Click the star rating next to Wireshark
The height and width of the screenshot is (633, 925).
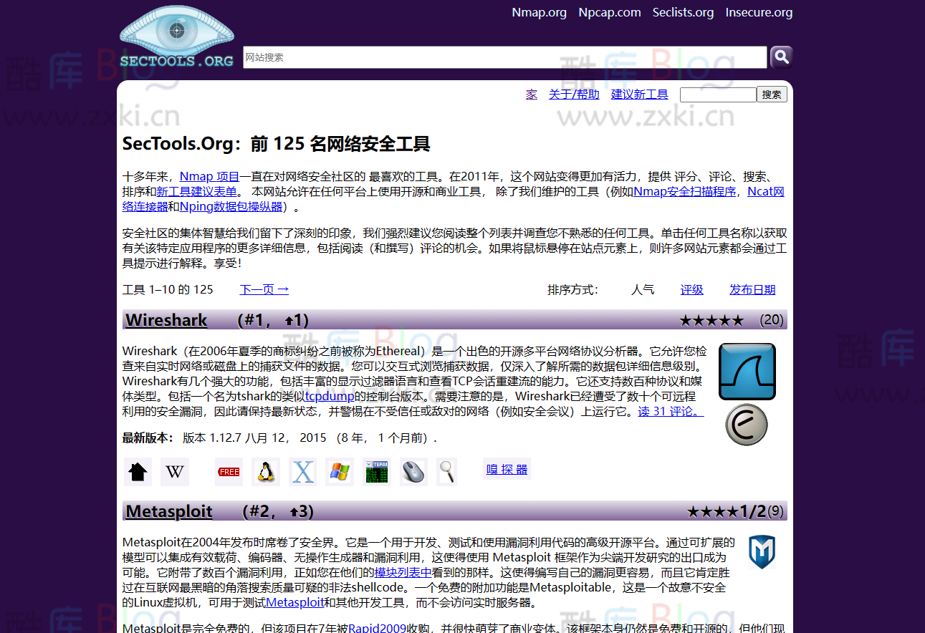click(711, 320)
